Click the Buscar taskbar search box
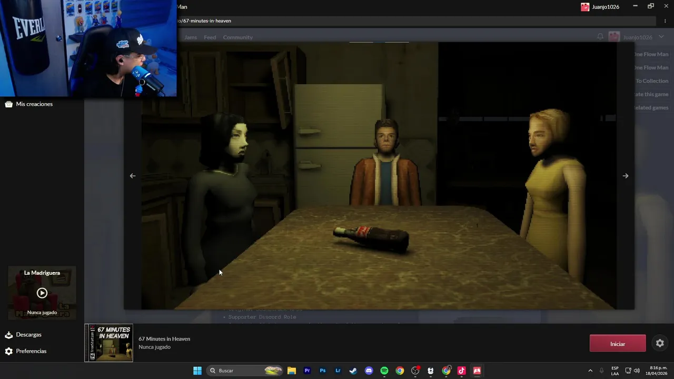Screen dimensions: 674x379 pyautogui.click(x=244, y=371)
